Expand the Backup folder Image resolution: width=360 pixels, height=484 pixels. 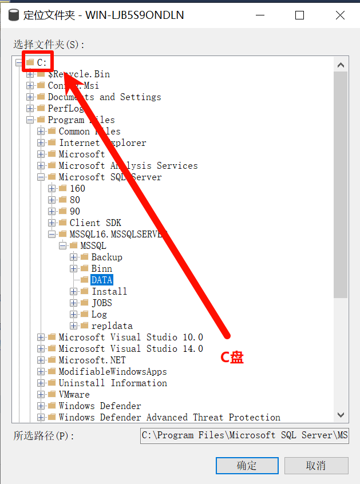[x=73, y=257]
